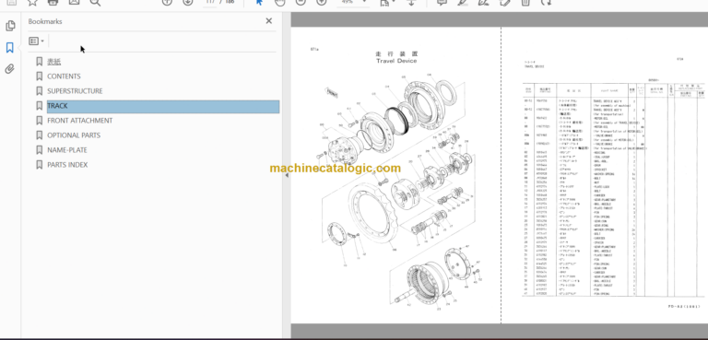The width and height of the screenshot is (708, 340).
Task: Delete using the trash can icon
Action: 525,2
